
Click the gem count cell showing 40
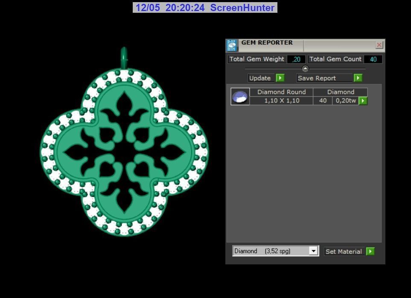click(323, 100)
